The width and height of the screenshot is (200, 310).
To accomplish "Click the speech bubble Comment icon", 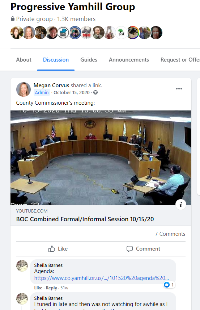I will tap(129, 249).
